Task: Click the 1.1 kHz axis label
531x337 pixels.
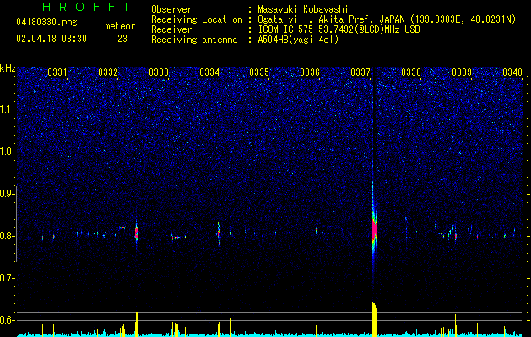Action: [8, 110]
